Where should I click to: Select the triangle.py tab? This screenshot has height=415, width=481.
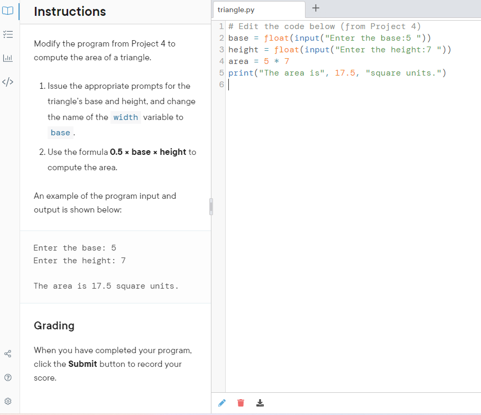(x=259, y=10)
